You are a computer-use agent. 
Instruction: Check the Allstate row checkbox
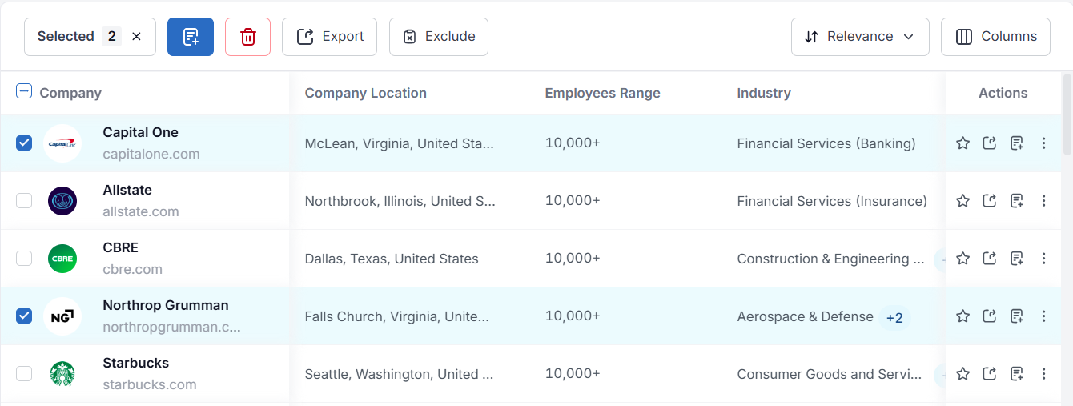pos(24,201)
